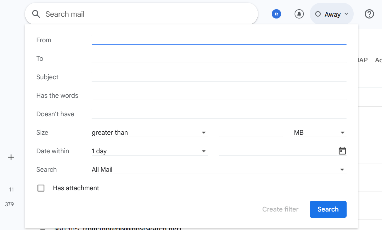
Task: Click the blue circular icon beside the search bar
Action: (x=276, y=14)
